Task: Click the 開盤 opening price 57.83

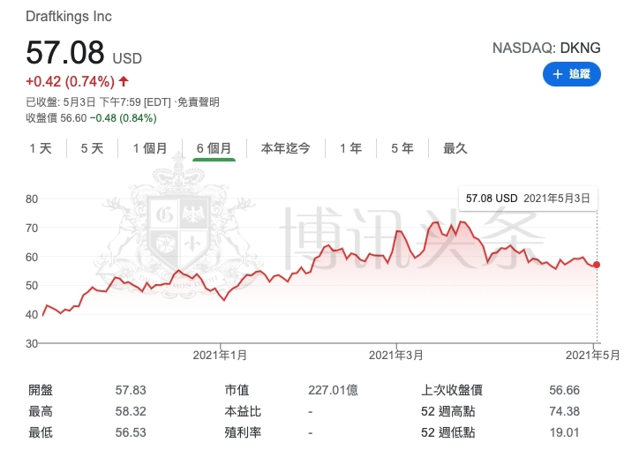Action: coord(132,389)
